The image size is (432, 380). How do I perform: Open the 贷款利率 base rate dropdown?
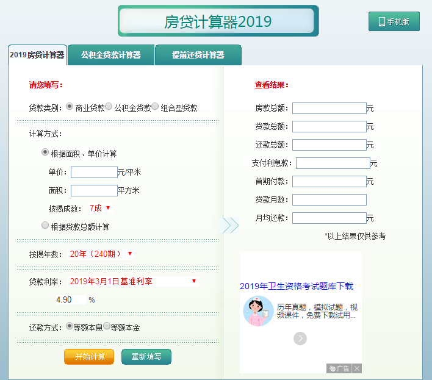(x=134, y=281)
